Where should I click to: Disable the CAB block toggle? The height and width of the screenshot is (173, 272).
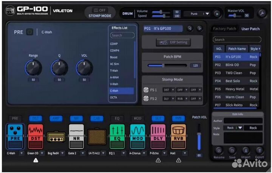97,118
